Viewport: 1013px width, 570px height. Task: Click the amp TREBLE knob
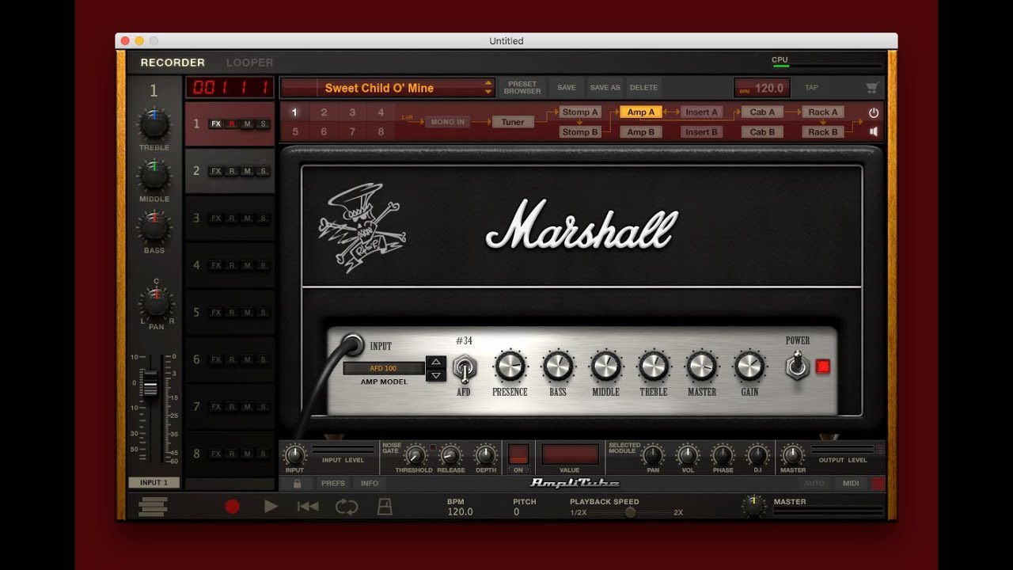tap(654, 367)
